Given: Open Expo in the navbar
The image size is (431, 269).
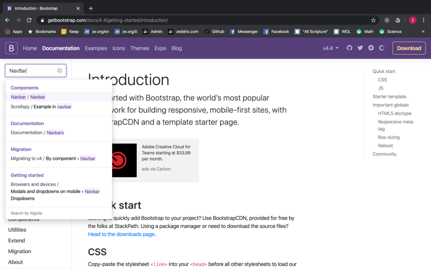Looking at the screenshot, I should [x=160, y=48].
